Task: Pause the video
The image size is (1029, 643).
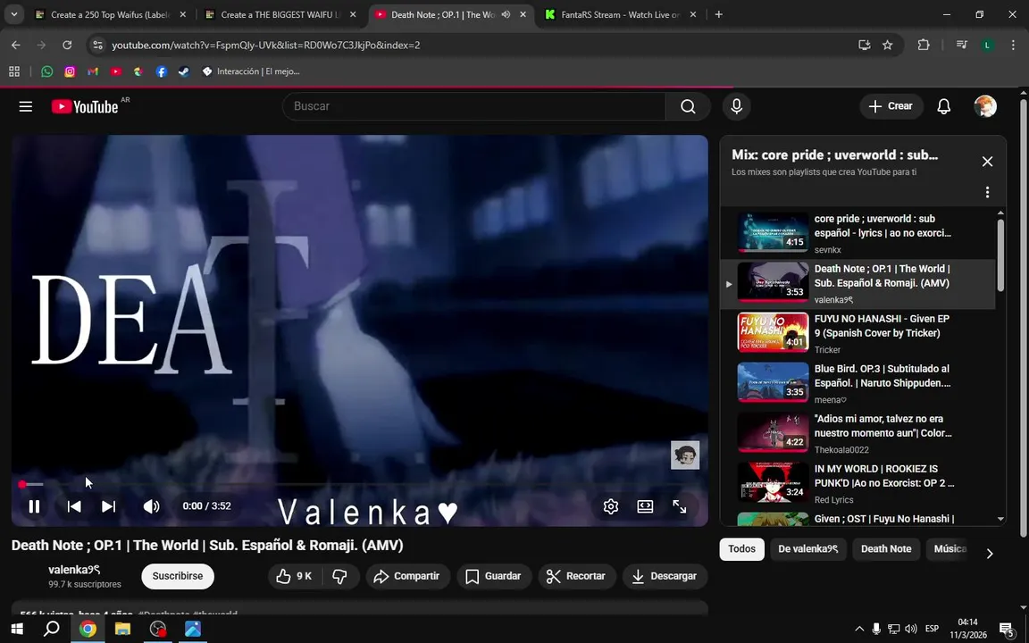Action: coord(34,505)
